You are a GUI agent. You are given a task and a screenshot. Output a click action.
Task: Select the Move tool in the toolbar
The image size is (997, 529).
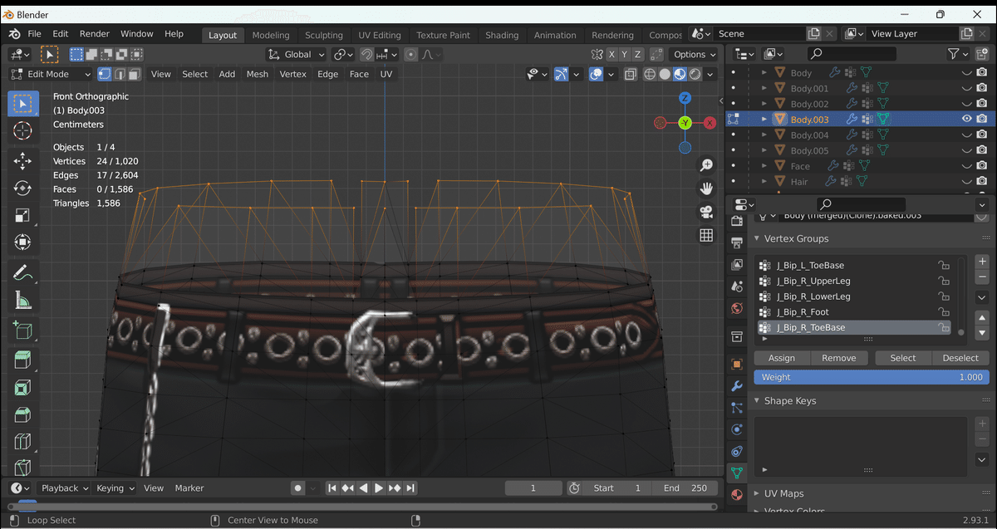click(22, 160)
